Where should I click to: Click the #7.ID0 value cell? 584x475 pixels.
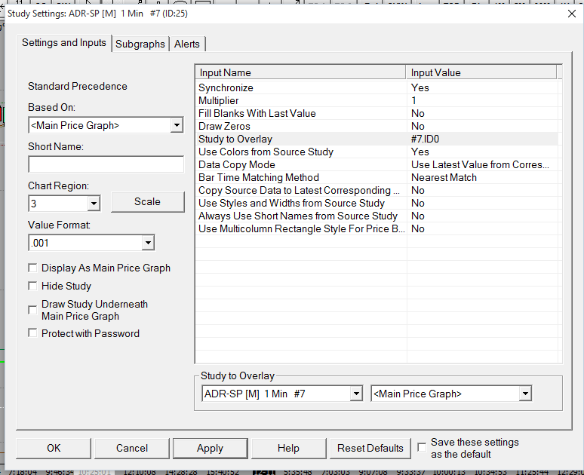click(482, 139)
